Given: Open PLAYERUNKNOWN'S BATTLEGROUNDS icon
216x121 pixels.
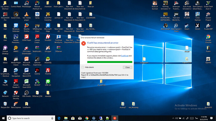Looking at the screenshot, I should [166, 17].
